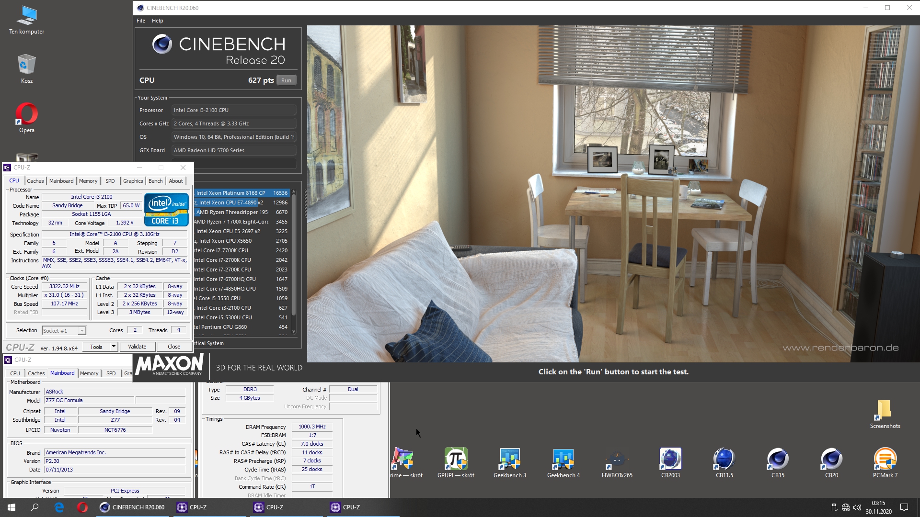Expand the Tools dropdown arrow in CPU-Z
The height and width of the screenshot is (517, 920).
114,347
